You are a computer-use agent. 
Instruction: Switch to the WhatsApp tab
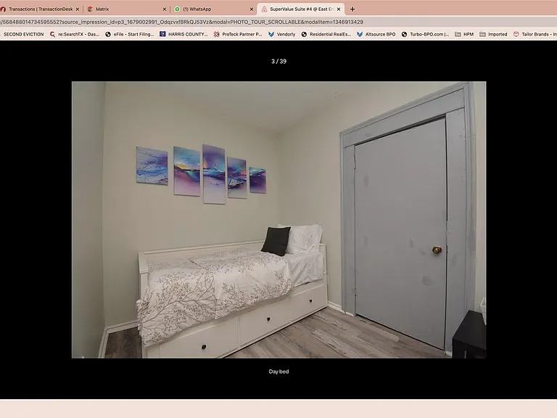[x=214, y=9]
